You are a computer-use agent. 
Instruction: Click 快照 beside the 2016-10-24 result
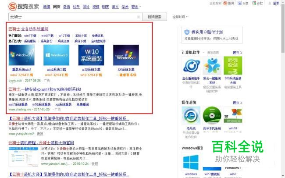(x=95, y=164)
